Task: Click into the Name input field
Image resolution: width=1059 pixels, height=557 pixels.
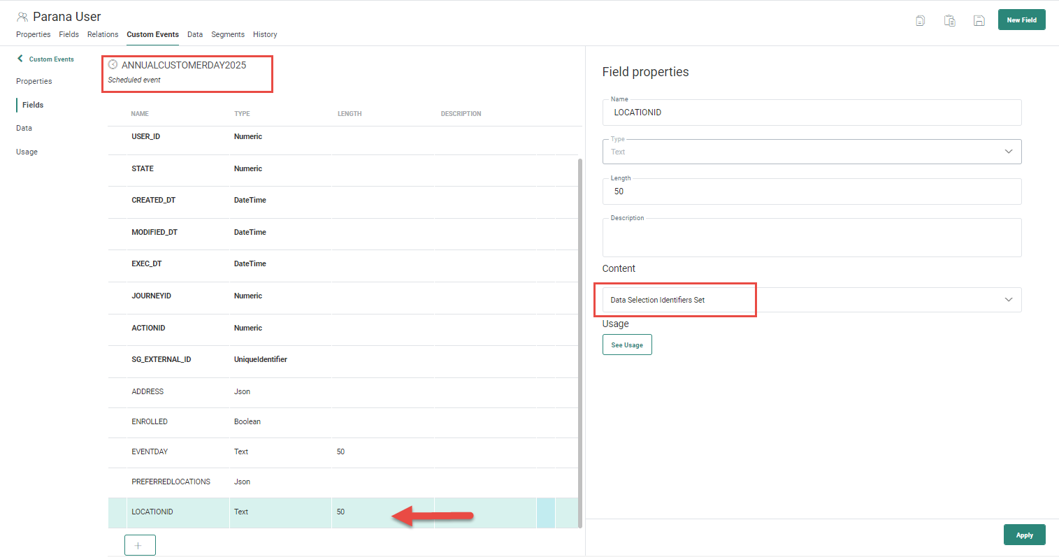Action: [811, 113]
